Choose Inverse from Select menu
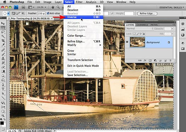 83,17
